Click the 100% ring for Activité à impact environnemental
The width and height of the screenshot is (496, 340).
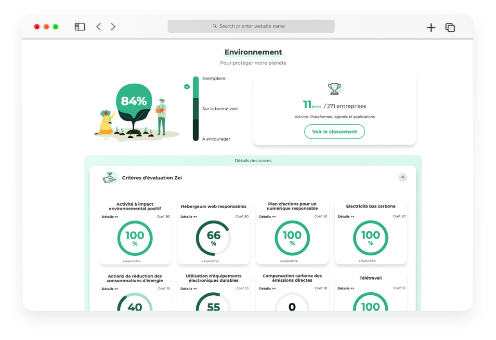[135, 238]
